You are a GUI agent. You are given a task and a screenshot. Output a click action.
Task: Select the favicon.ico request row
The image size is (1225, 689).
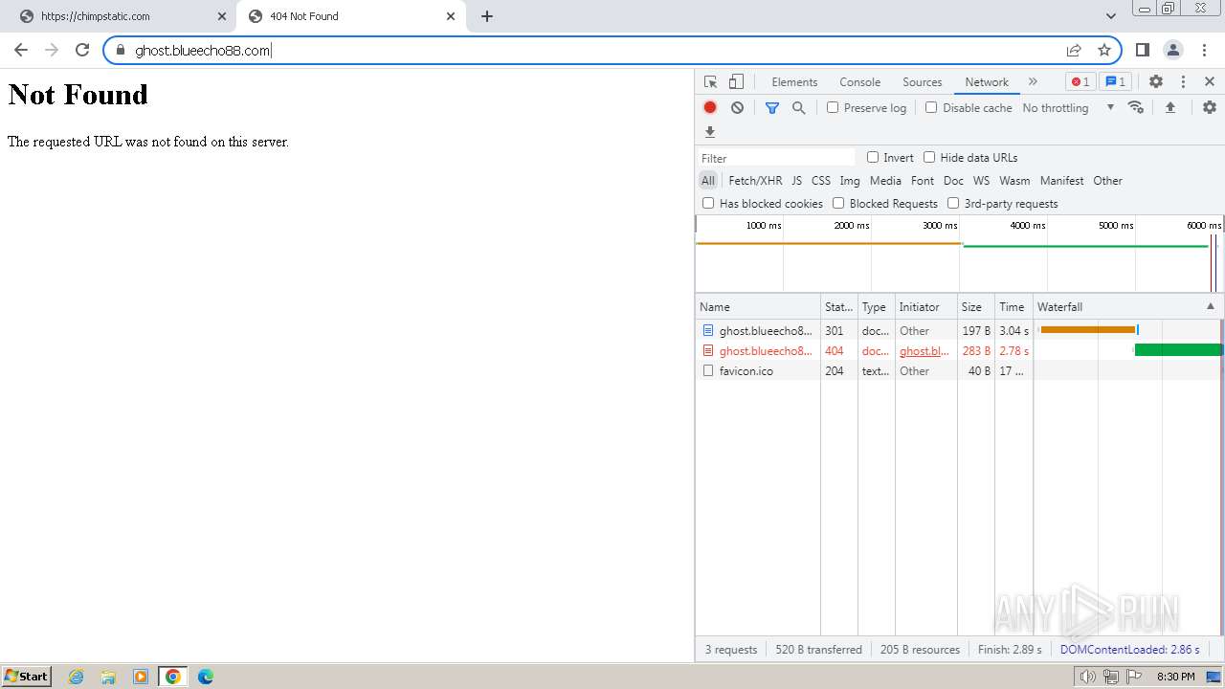pos(959,370)
